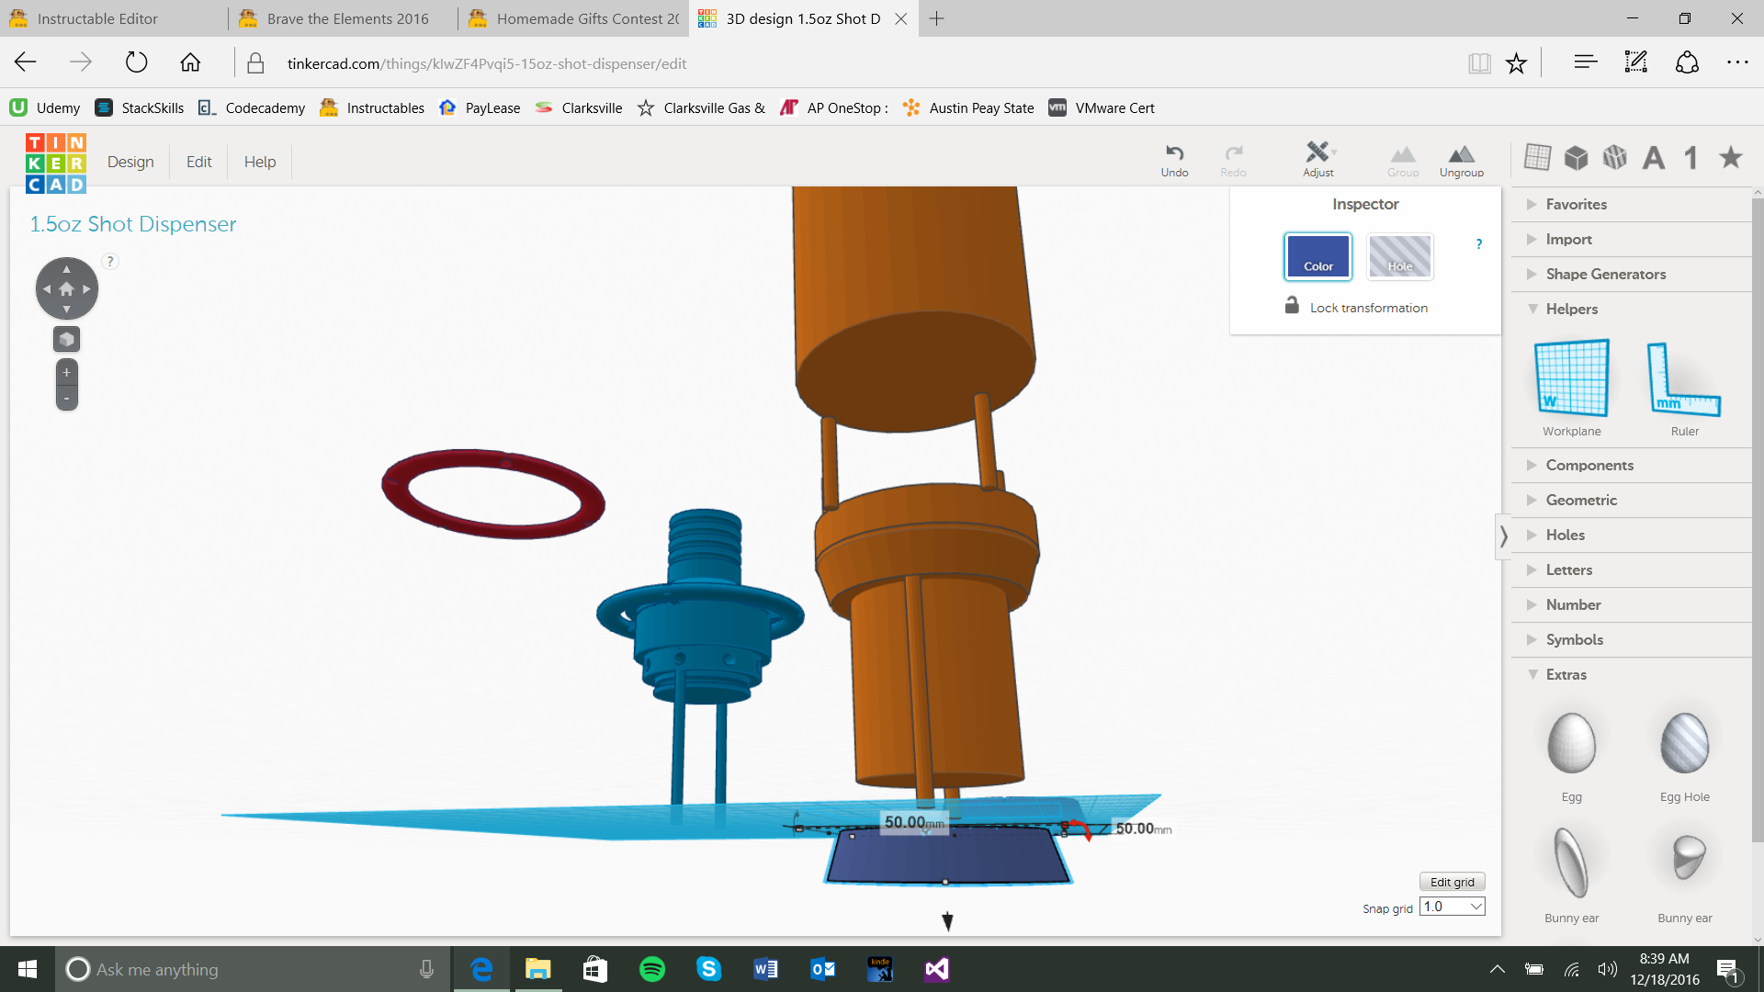Image resolution: width=1764 pixels, height=992 pixels.
Task: Click the blue Color swatch
Action: pyautogui.click(x=1317, y=256)
